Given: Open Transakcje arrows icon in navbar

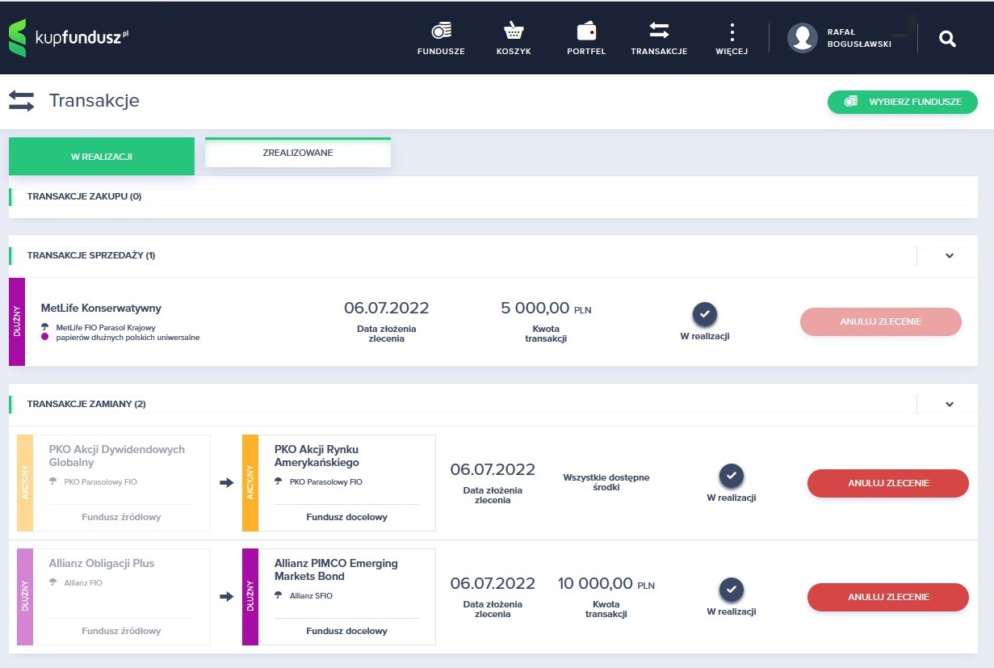Looking at the screenshot, I should pos(659,31).
